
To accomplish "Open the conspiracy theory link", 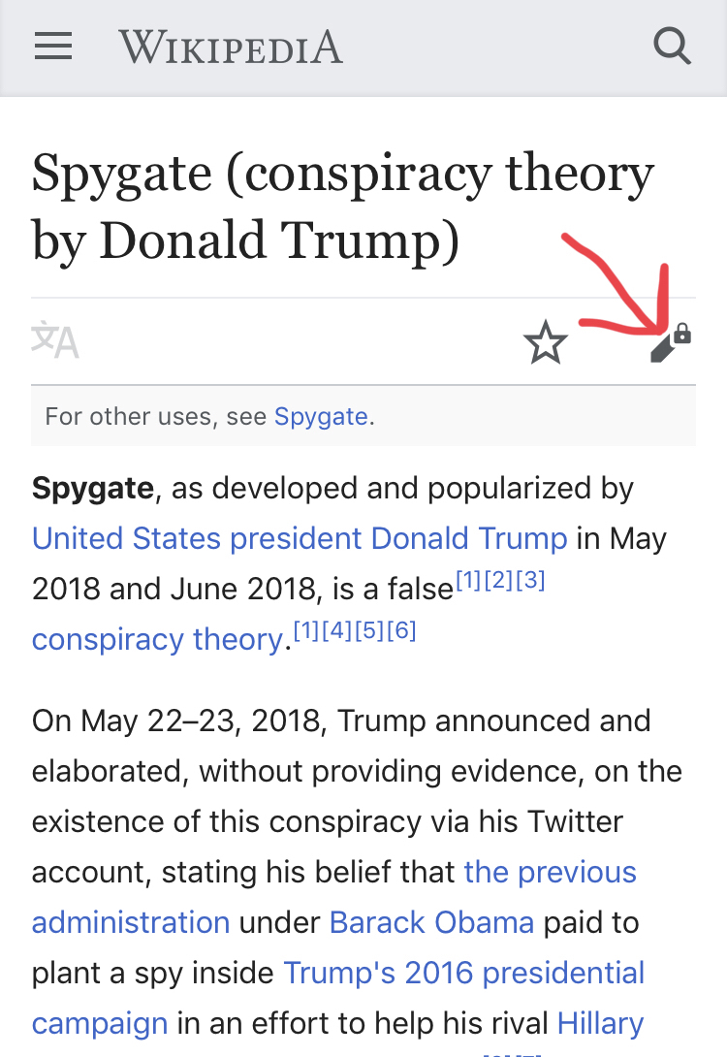I will [158, 639].
